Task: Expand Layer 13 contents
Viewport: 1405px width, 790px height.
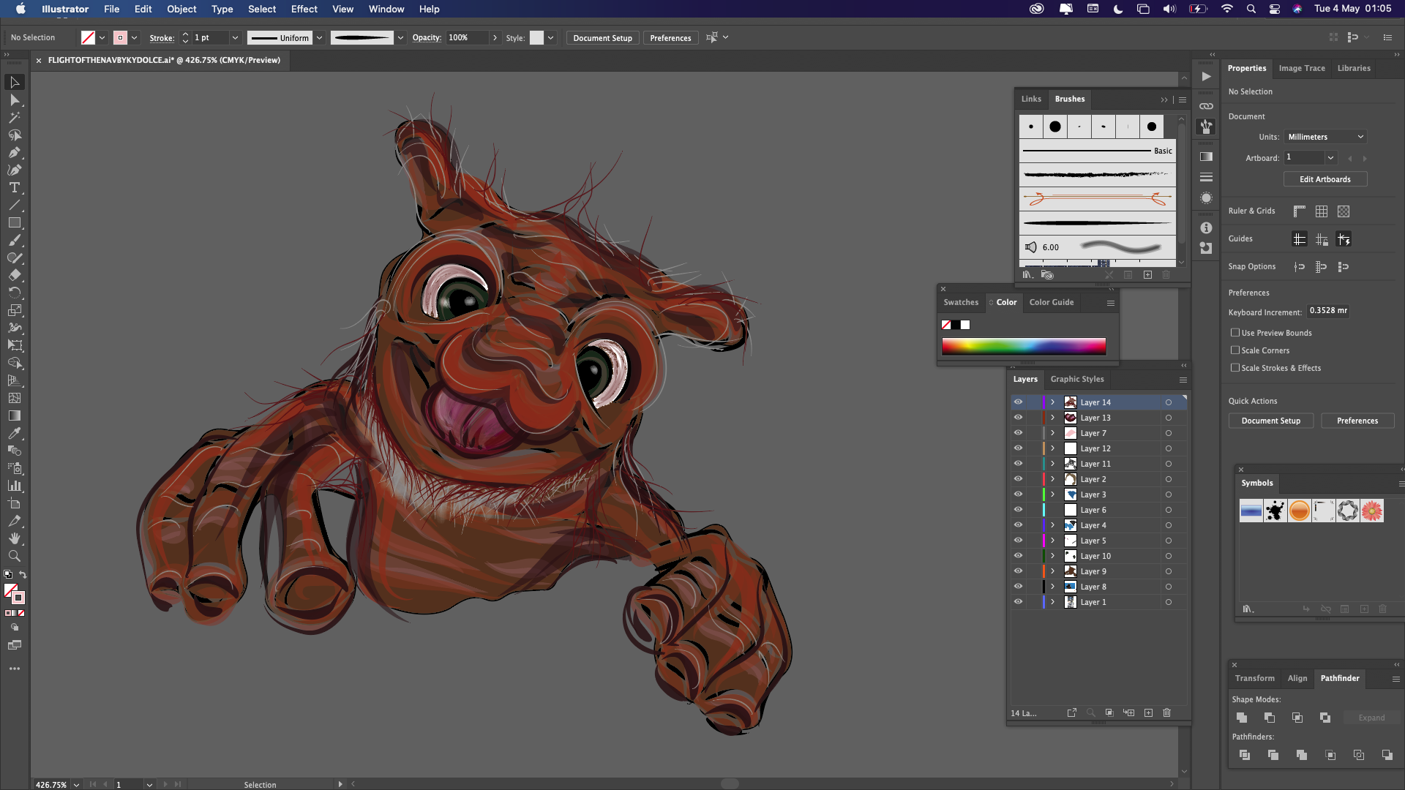Action: (x=1053, y=417)
